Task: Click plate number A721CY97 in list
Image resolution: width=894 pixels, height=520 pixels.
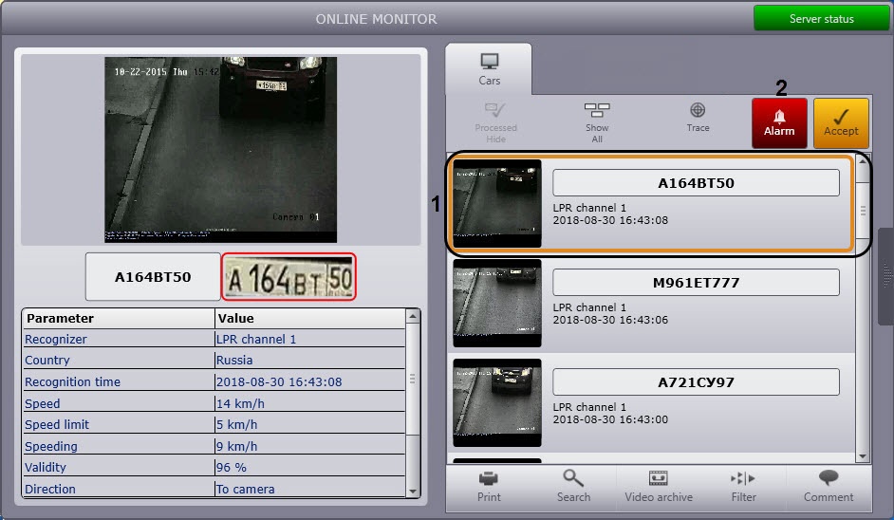Action: (x=696, y=382)
